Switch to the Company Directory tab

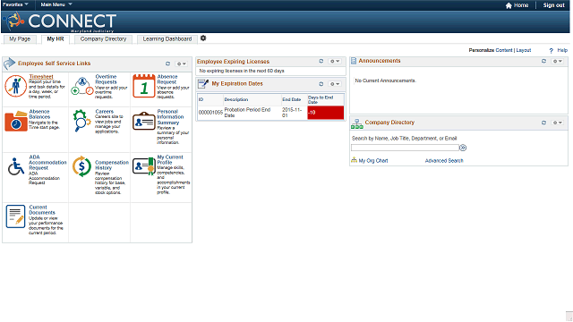(103, 39)
